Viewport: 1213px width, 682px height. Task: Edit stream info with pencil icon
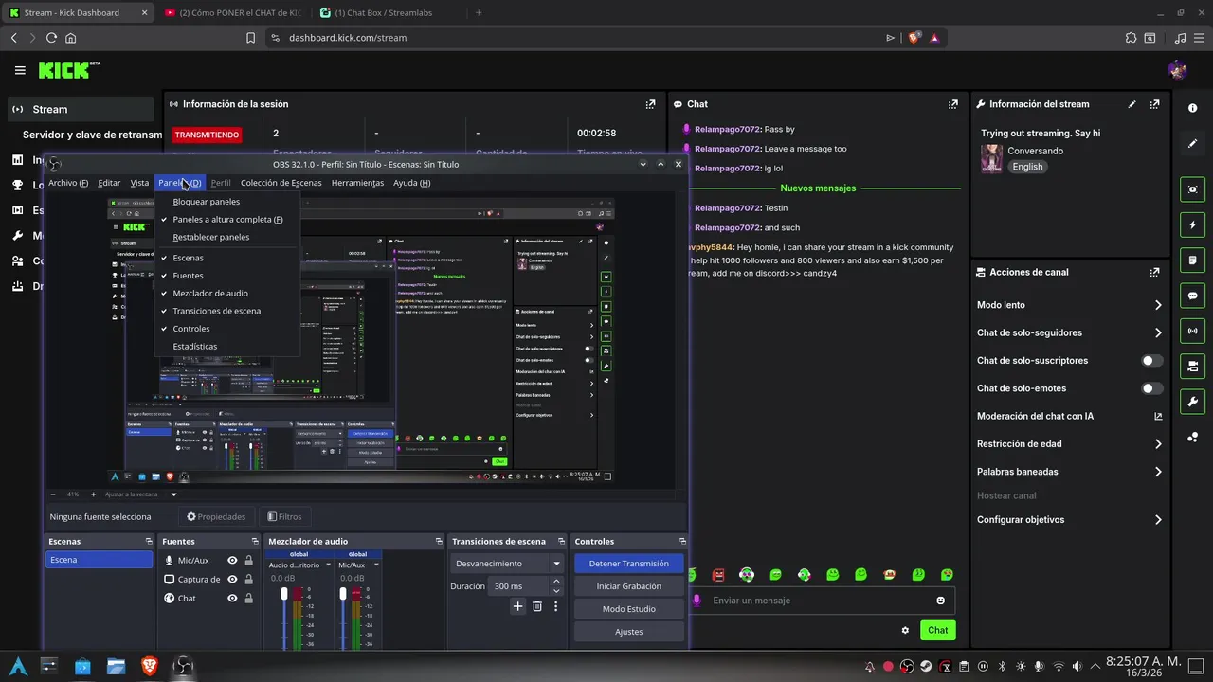pyautogui.click(x=1132, y=104)
